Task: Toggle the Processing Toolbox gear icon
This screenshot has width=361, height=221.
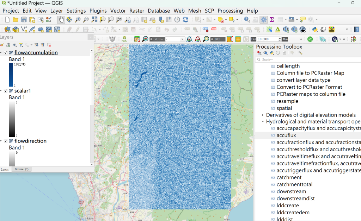Action: pos(263,19)
